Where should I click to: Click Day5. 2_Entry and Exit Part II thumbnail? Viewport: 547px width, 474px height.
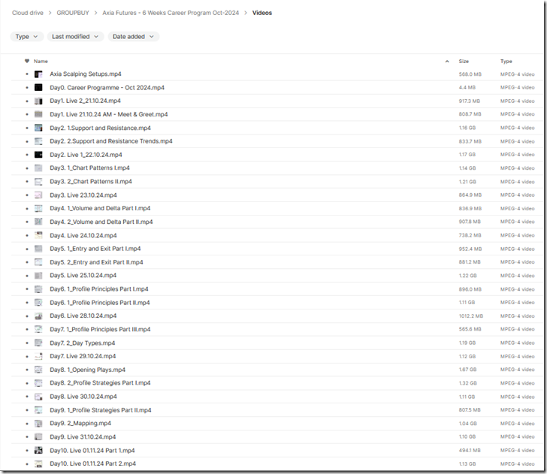click(38, 262)
